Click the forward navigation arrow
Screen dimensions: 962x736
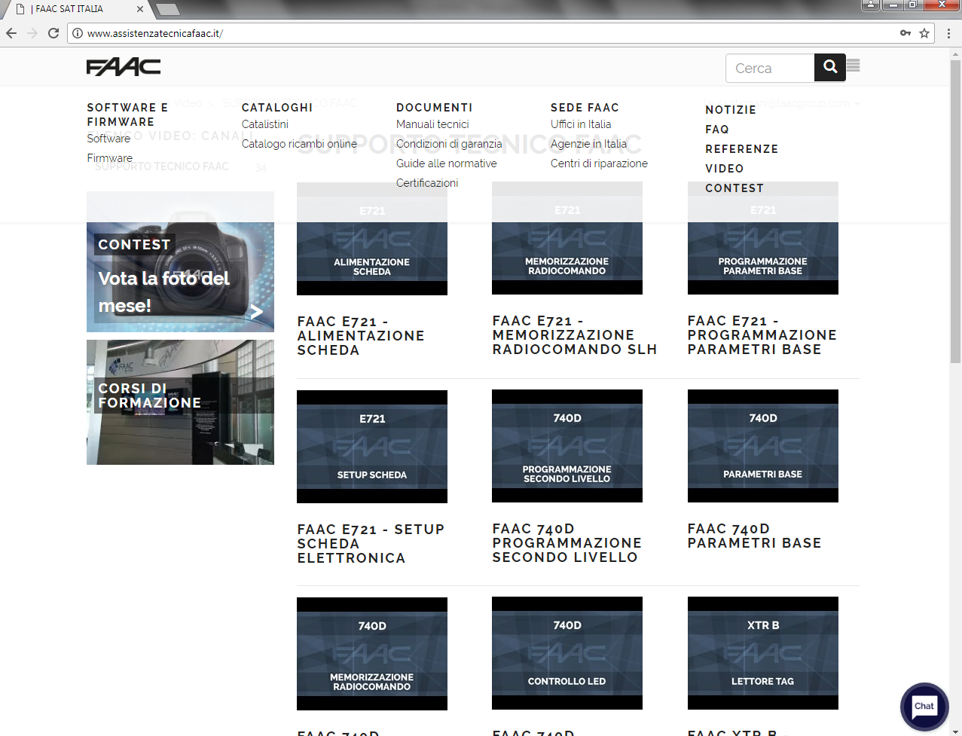[x=32, y=33]
